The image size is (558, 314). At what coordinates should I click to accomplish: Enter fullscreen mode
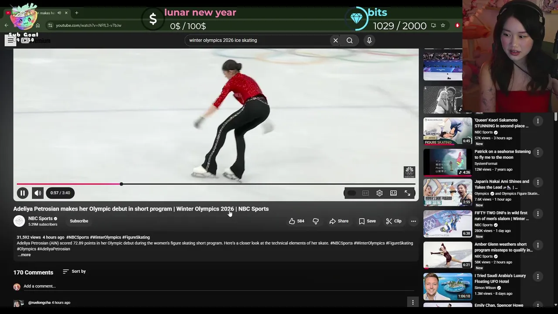[407, 193]
